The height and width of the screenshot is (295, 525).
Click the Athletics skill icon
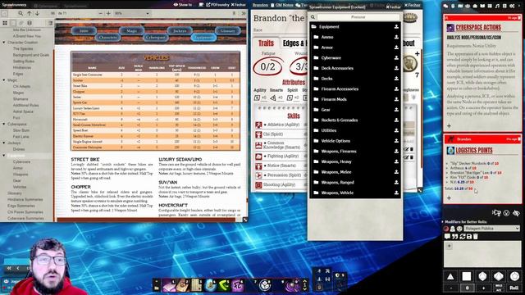click(258, 125)
